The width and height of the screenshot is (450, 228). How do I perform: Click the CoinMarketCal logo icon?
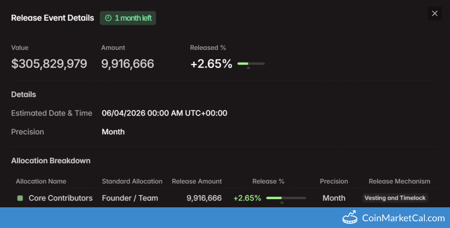tap(350, 218)
